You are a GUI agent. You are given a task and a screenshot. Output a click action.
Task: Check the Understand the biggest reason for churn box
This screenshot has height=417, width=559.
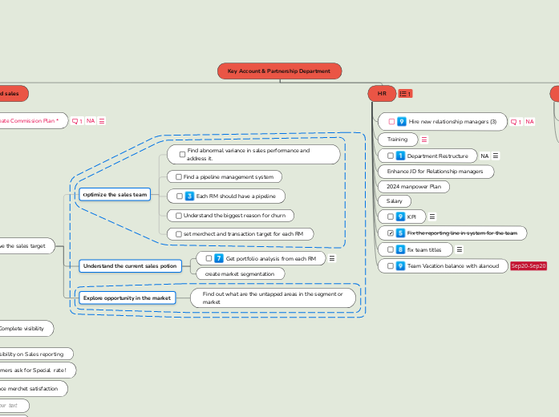point(179,216)
